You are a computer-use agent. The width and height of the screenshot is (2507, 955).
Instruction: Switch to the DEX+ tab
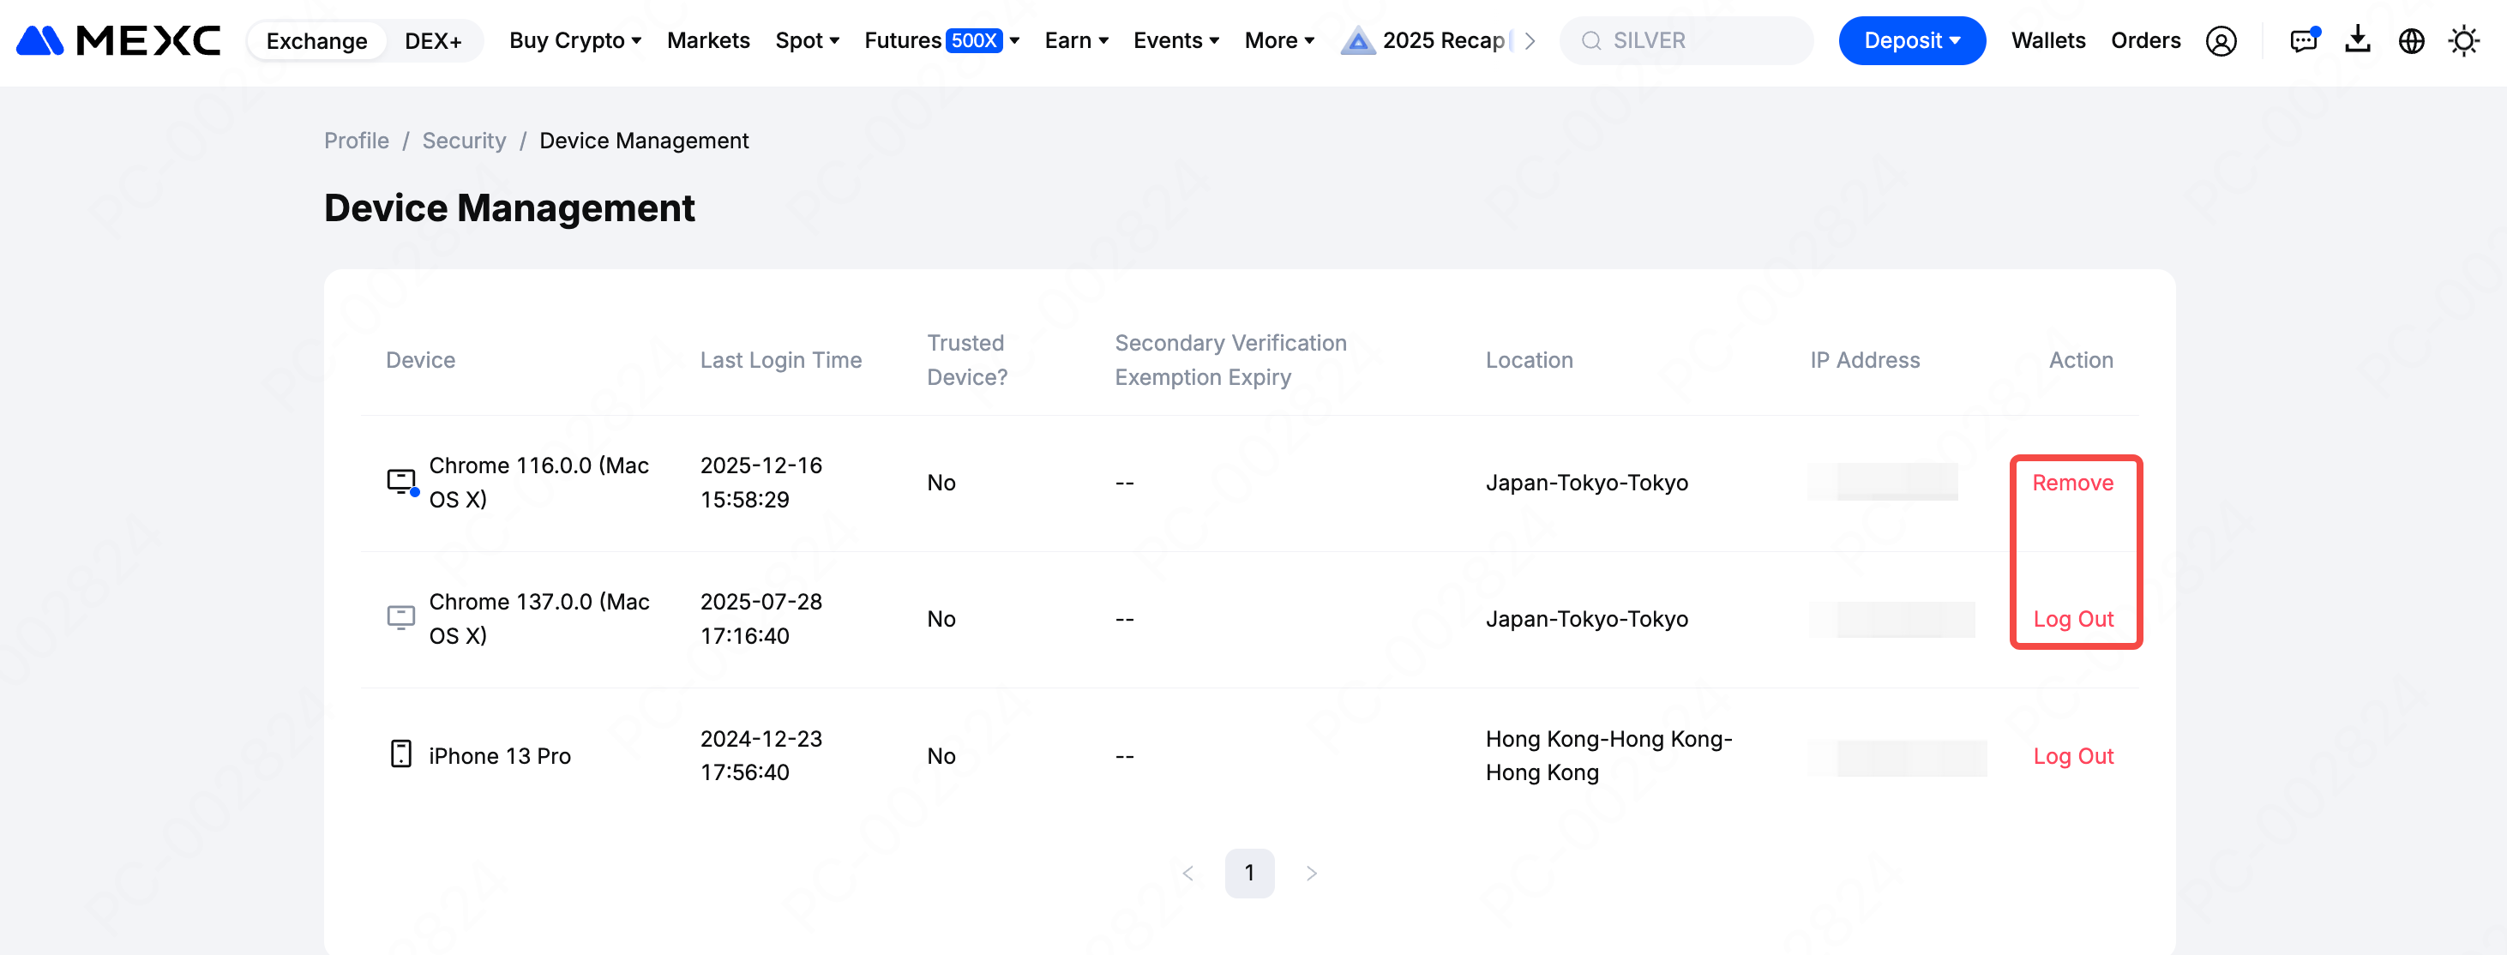[433, 40]
